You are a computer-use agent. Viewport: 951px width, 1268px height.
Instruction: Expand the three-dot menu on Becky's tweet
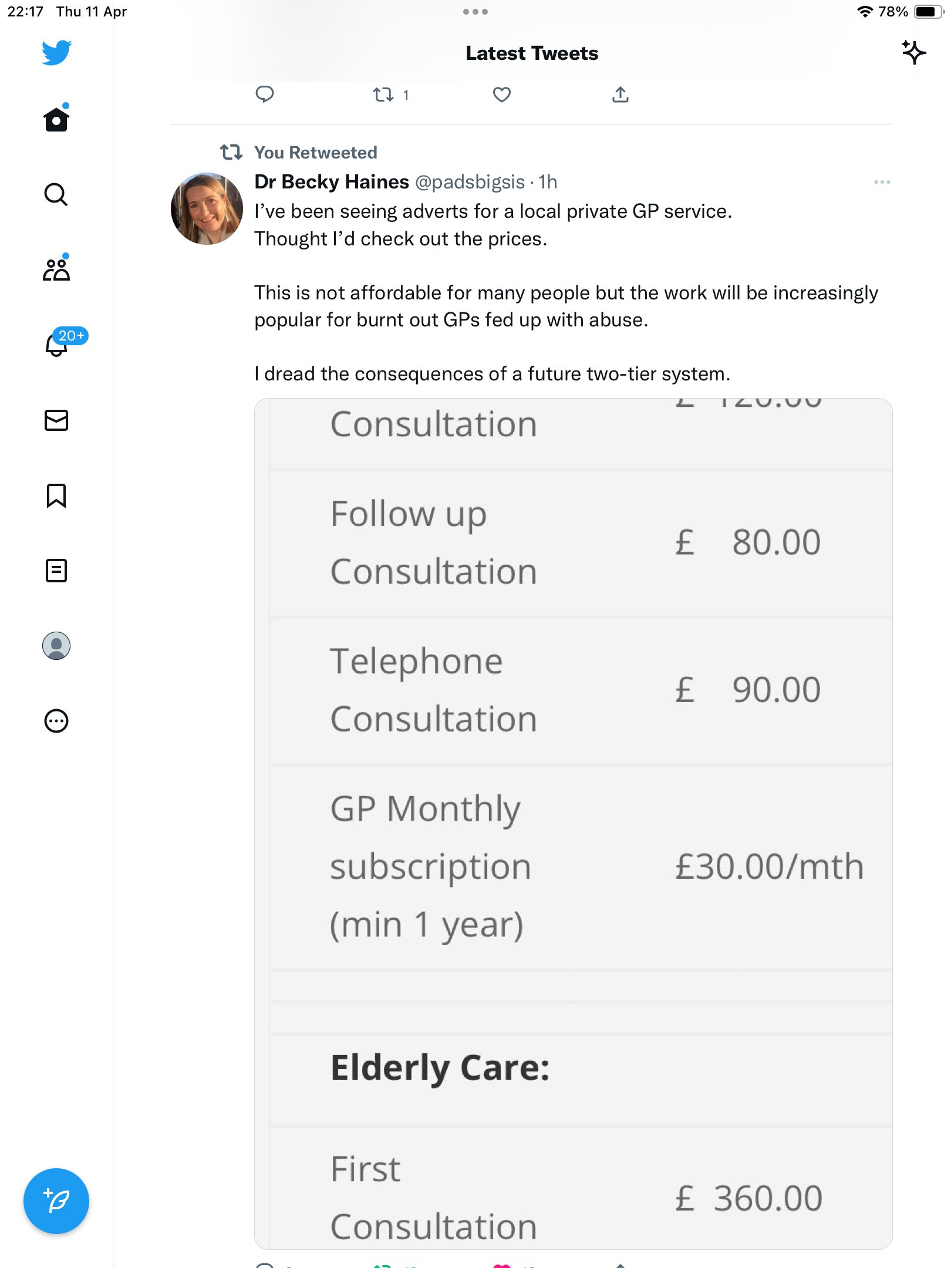pos(882,182)
